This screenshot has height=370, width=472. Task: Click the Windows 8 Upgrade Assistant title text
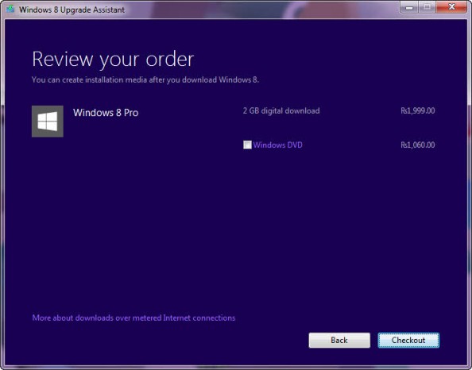coord(72,10)
